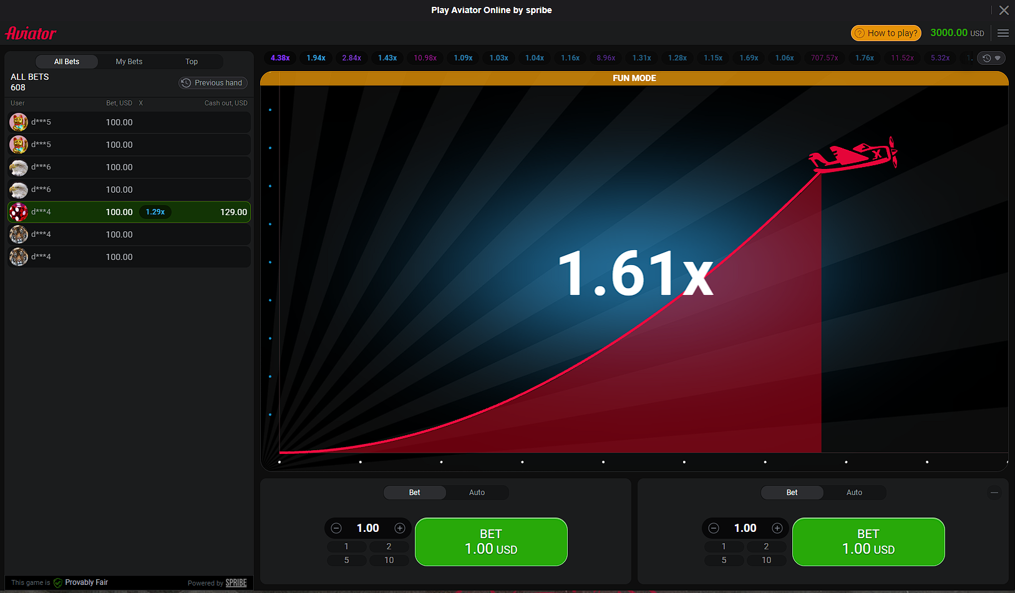Set the right bet to quick amount 2
Image resolution: width=1015 pixels, height=593 pixels.
(767, 546)
